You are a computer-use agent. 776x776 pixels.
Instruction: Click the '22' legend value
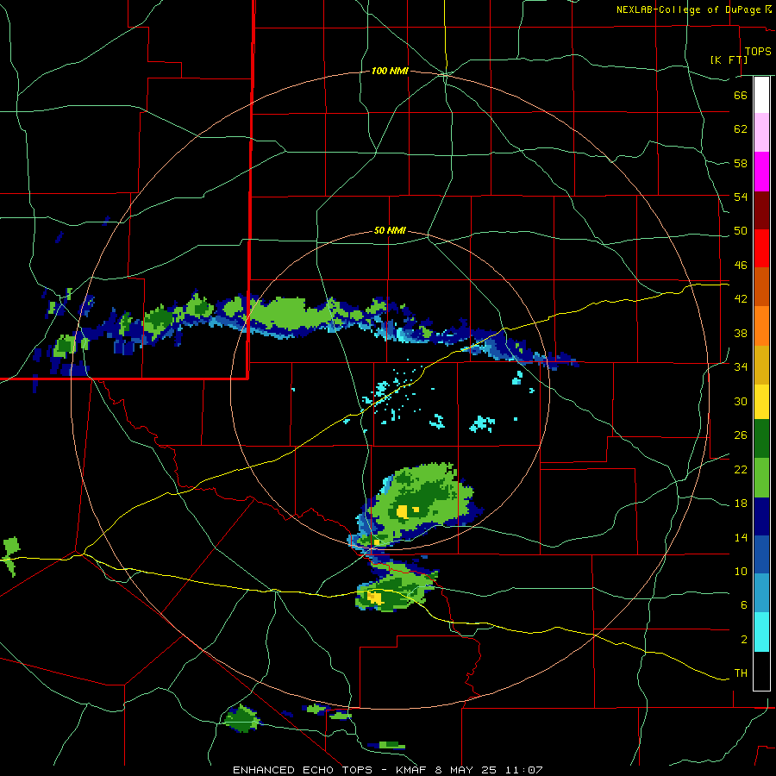coord(741,469)
